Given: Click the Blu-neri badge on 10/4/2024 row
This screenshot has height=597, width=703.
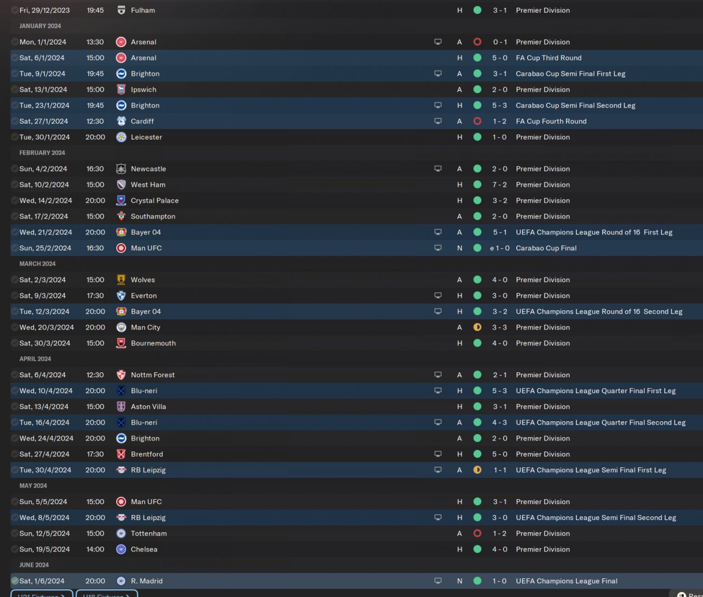Looking at the screenshot, I should (x=121, y=391).
